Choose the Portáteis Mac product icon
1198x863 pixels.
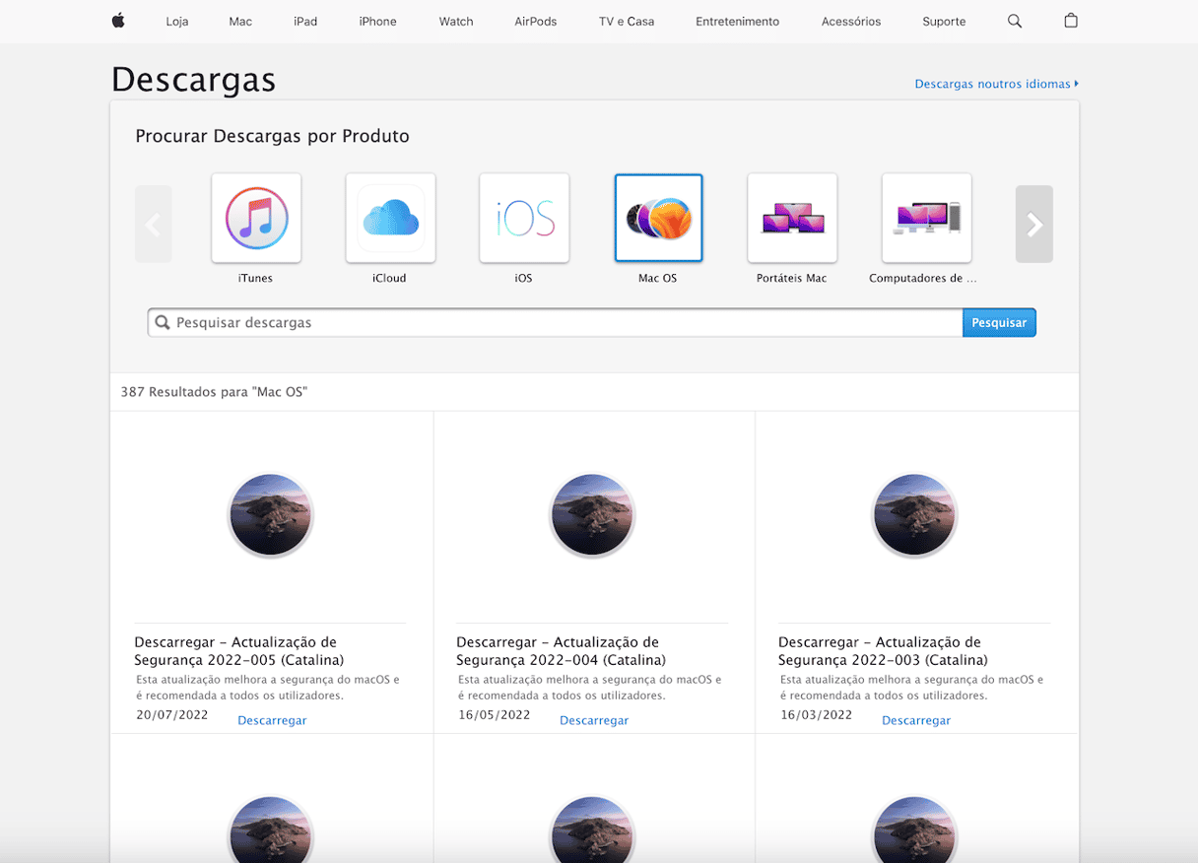[x=792, y=218]
